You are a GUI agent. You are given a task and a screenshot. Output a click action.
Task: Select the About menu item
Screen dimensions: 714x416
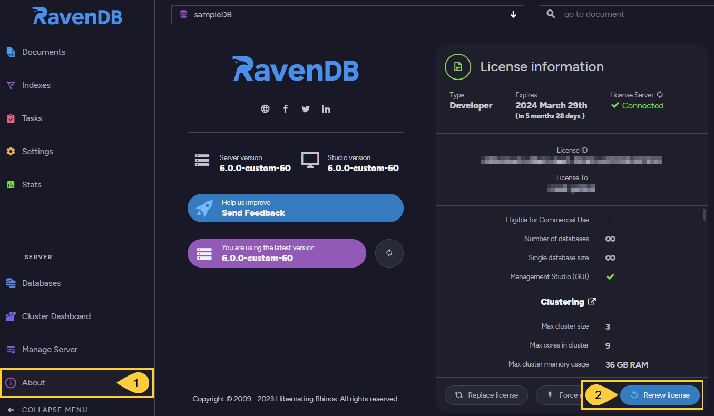[77, 383]
